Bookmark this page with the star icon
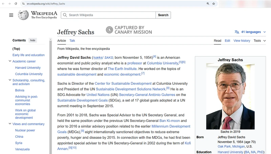271x154 pixels. pos(214,4)
